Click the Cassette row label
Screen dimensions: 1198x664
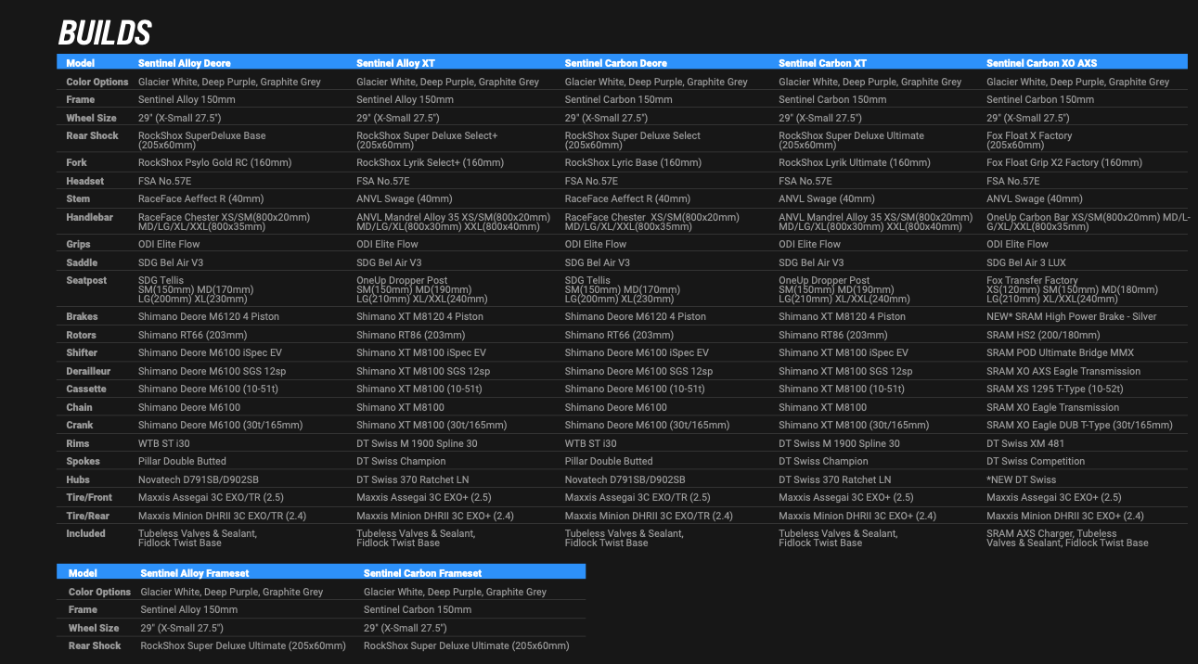86,389
